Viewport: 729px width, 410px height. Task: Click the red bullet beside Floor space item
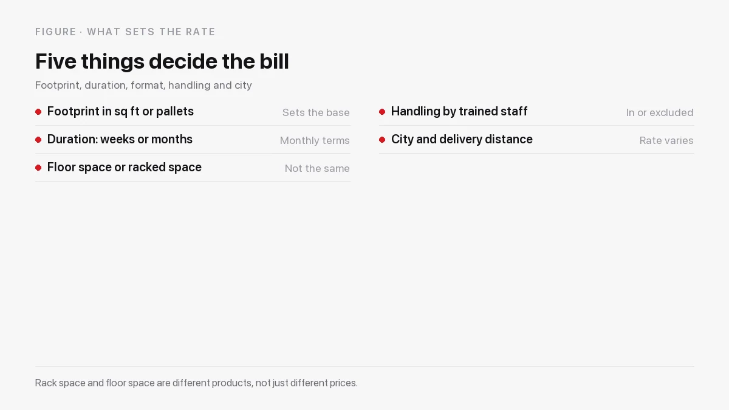tap(38, 168)
